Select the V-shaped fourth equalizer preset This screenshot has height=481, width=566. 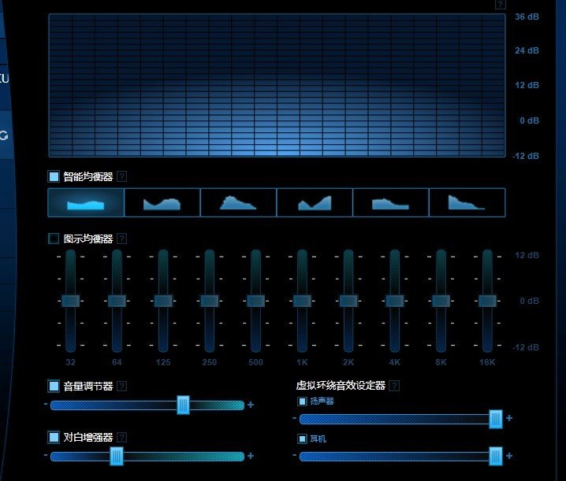click(315, 202)
